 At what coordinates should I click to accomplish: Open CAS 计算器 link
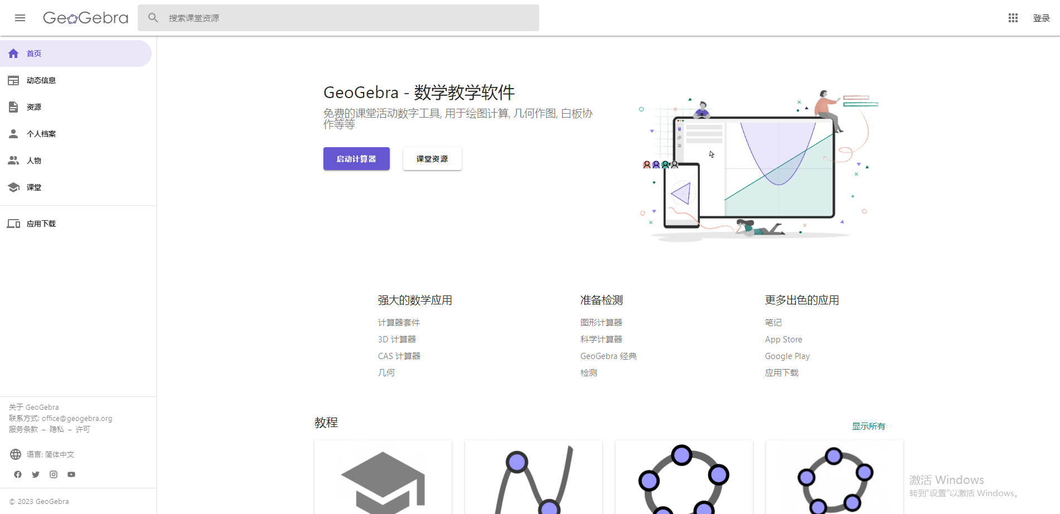pyautogui.click(x=399, y=356)
